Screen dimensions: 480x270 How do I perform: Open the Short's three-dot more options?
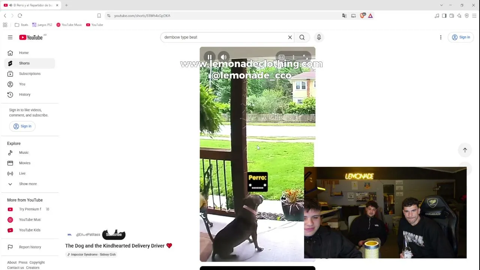[x=293, y=57]
